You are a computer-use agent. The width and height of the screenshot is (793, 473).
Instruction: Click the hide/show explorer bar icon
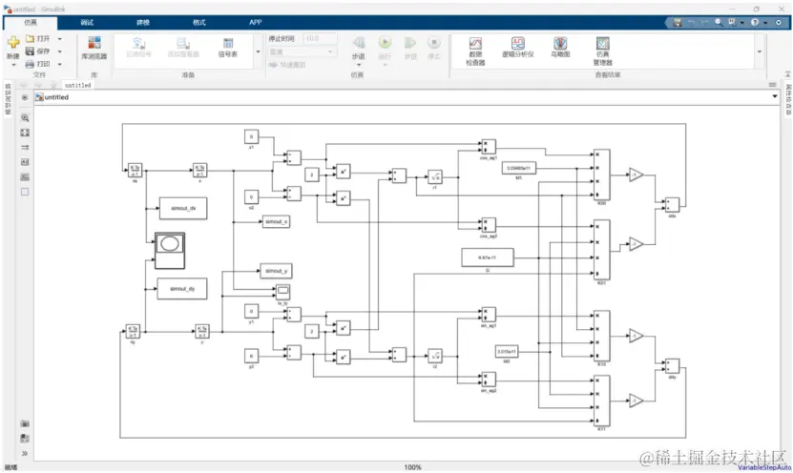click(x=24, y=97)
